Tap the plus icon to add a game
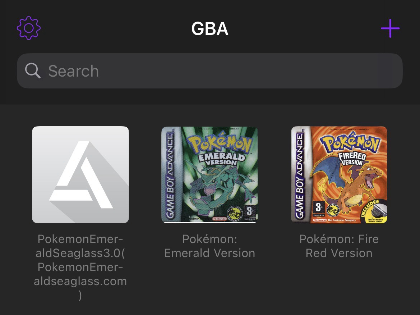The width and height of the screenshot is (420, 315). 390,28
